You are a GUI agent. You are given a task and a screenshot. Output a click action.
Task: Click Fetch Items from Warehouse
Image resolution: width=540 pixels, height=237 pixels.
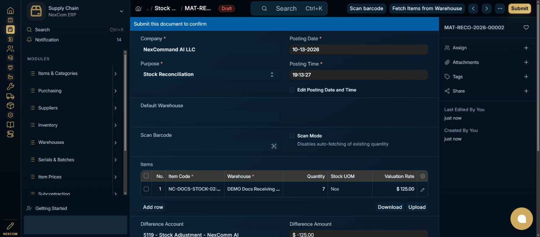(x=427, y=8)
